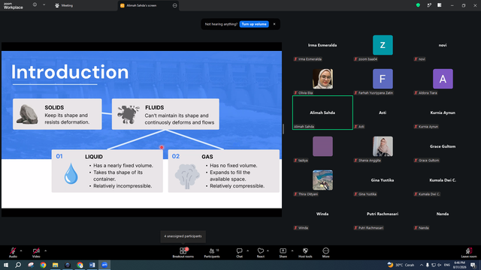Open the React menu

click(261, 253)
